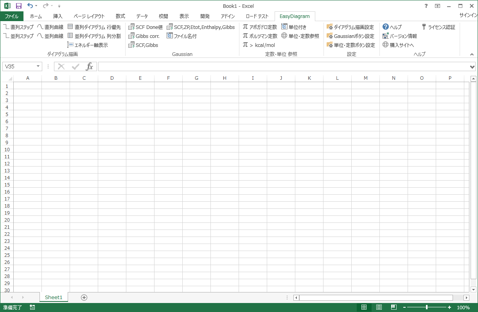Open Ribbon Display Options
Screen dimensions: 478x312
(437, 6)
